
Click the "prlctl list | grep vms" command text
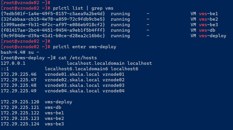coord(83,8)
